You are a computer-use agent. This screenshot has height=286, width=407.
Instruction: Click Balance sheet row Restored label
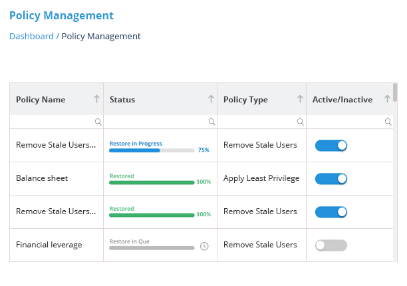122,176
